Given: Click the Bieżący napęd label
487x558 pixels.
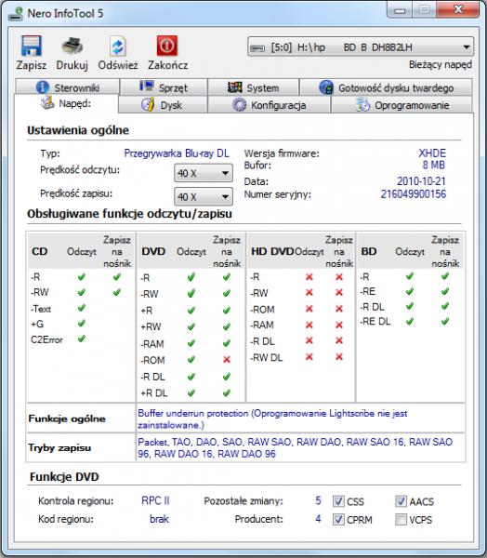Looking at the screenshot, I should coord(441,65).
